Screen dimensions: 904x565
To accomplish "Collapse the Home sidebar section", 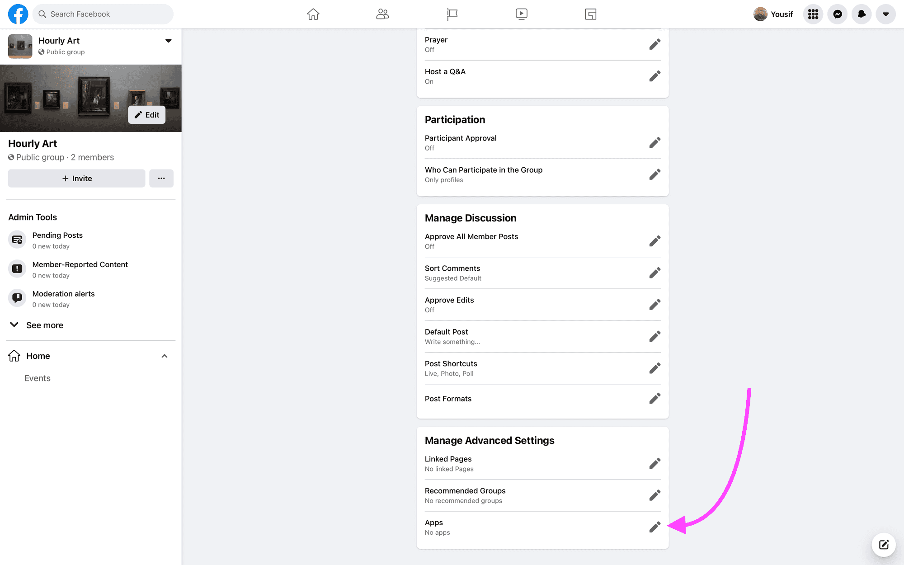I will coord(164,355).
